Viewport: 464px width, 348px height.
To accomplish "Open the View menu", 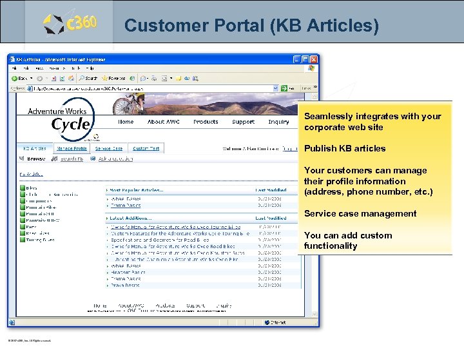I will click(39, 68).
